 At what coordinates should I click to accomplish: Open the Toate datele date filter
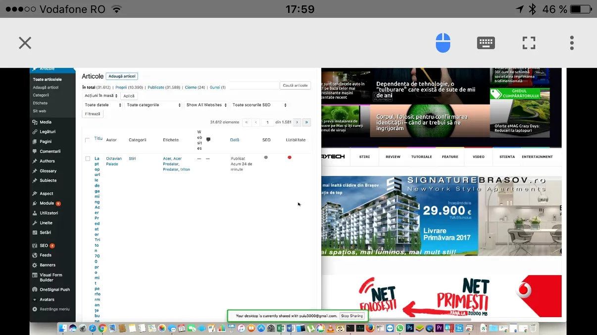tap(102, 105)
